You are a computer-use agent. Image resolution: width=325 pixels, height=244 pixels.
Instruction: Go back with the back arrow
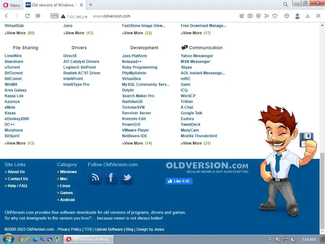(x=6, y=16)
